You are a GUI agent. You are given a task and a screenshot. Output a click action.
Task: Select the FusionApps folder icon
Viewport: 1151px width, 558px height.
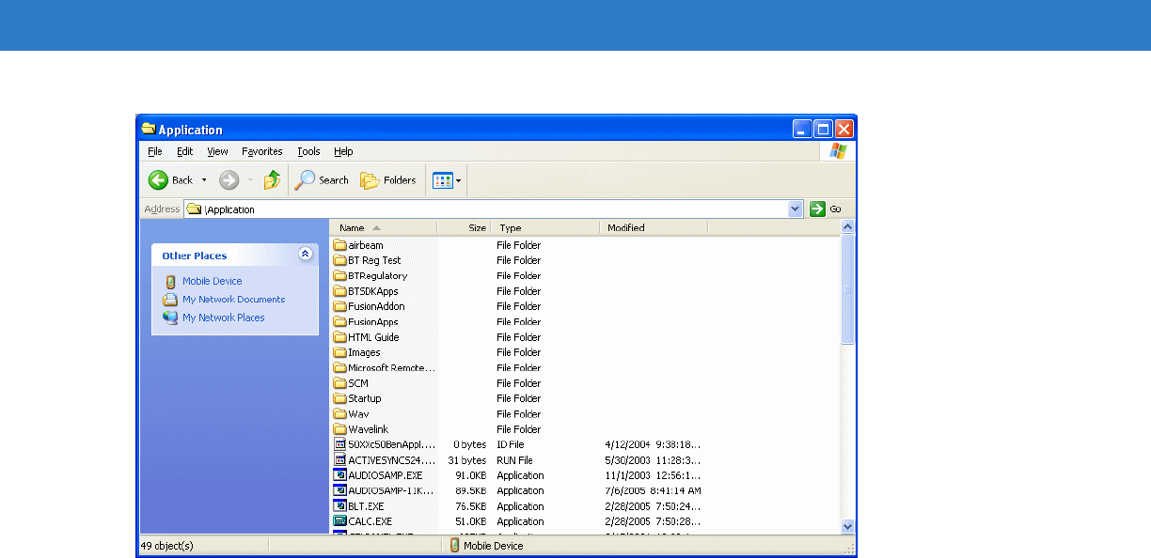coord(340,322)
